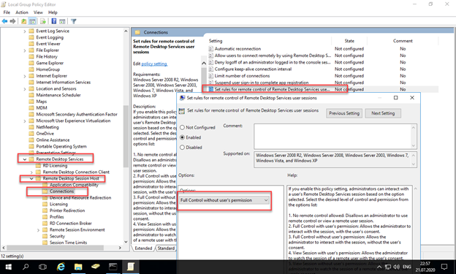Screen dimensions: 456x274
Task: Open File Explorer from the taskbar
Action: pyautogui.click(x=78, y=267)
